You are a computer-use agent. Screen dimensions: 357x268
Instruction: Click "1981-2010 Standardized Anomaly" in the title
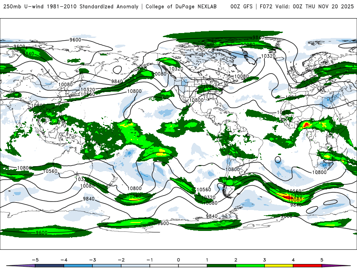pyautogui.click(x=92, y=6)
